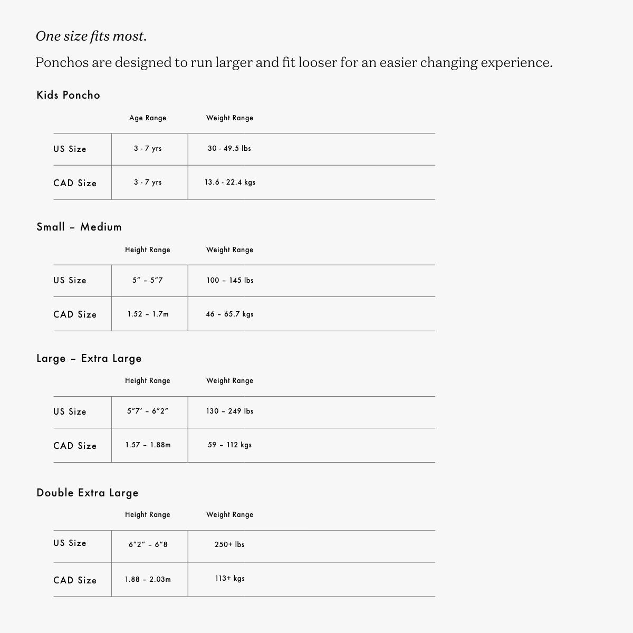The width and height of the screenshot is (633, 633).
Task: Click the 13.6 - 22.4 kgs cell
Action: click(230, 183)
